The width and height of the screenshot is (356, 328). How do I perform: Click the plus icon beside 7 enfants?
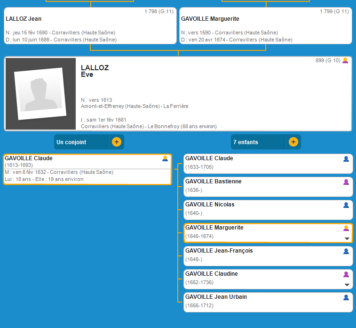point(293,142)
